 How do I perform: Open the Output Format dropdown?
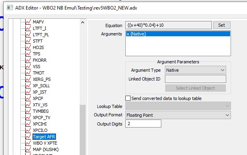[178, 115]
